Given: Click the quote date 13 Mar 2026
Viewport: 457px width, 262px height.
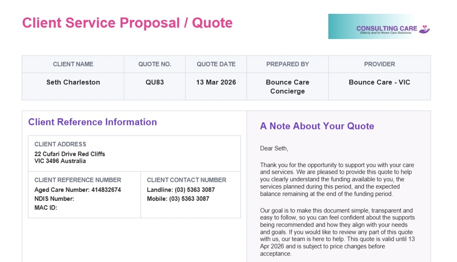Looking at the screenshot, I should click(x=216, y=82).
